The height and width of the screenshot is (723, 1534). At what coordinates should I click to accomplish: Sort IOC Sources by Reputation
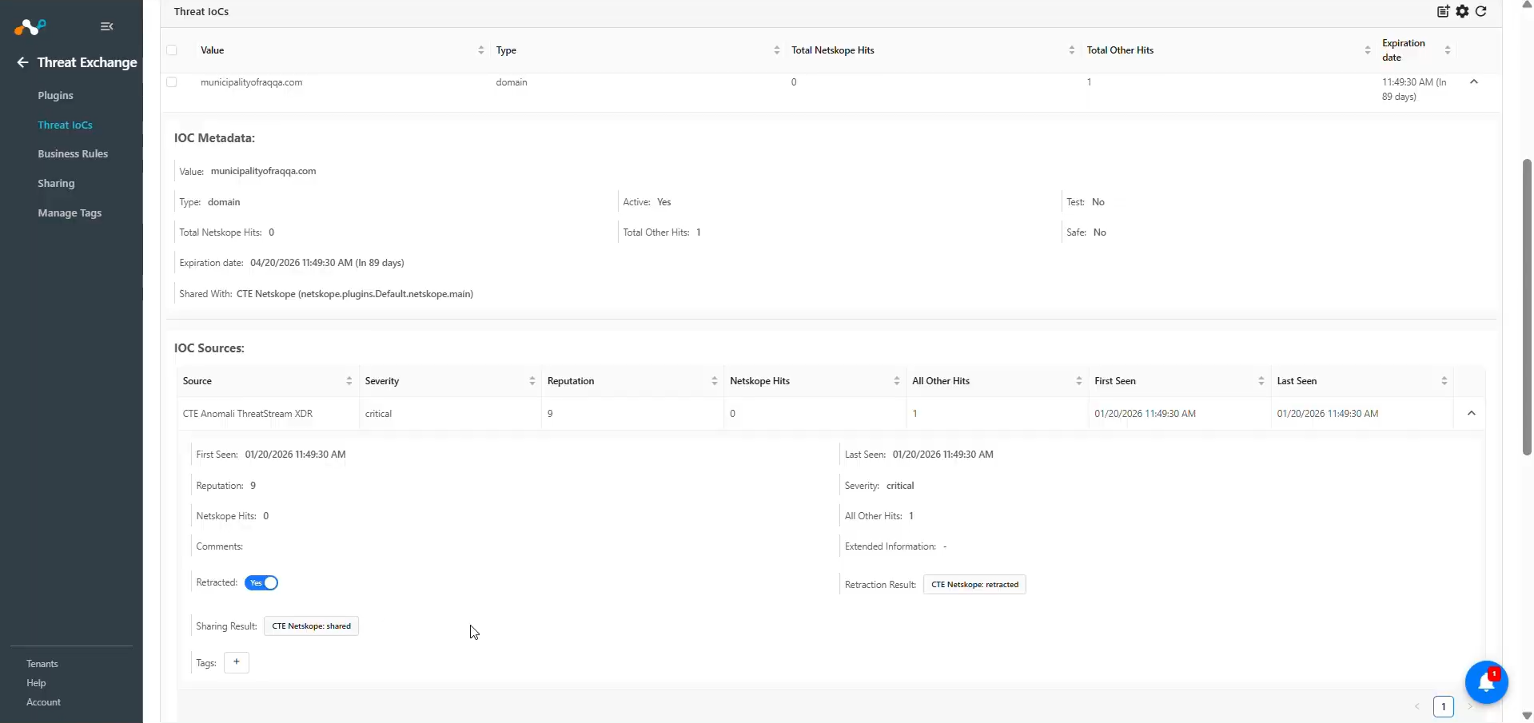[x=715, y=381]
